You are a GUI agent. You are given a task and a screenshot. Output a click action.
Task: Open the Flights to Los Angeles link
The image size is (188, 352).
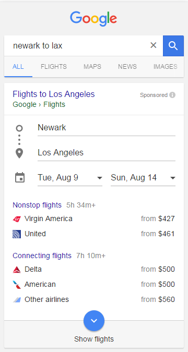(x=54, y=94)
